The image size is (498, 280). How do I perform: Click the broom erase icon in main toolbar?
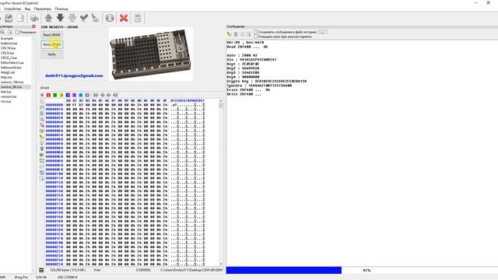click(x=95, y=18)
